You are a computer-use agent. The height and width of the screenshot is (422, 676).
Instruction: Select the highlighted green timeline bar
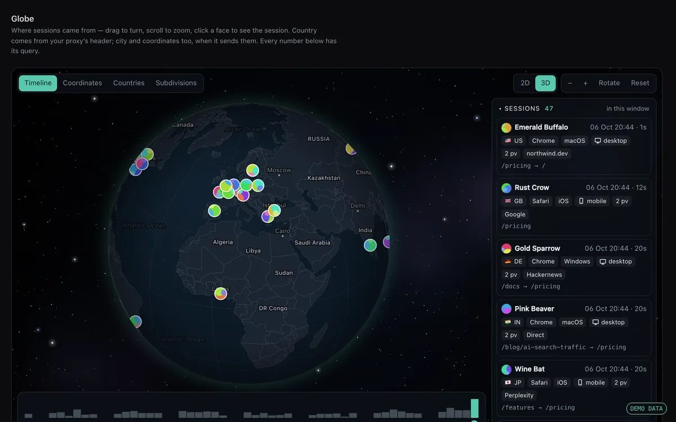[x=474, y=408]
